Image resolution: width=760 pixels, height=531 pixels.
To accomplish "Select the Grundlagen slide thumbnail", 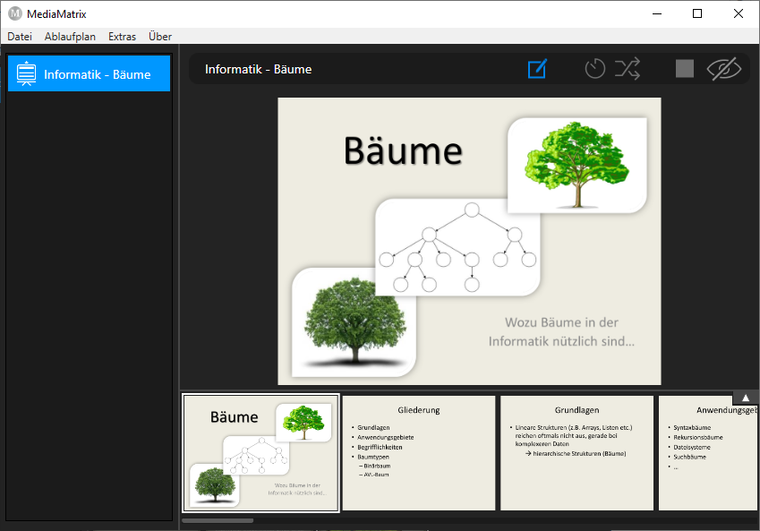I will pos(576,453).
